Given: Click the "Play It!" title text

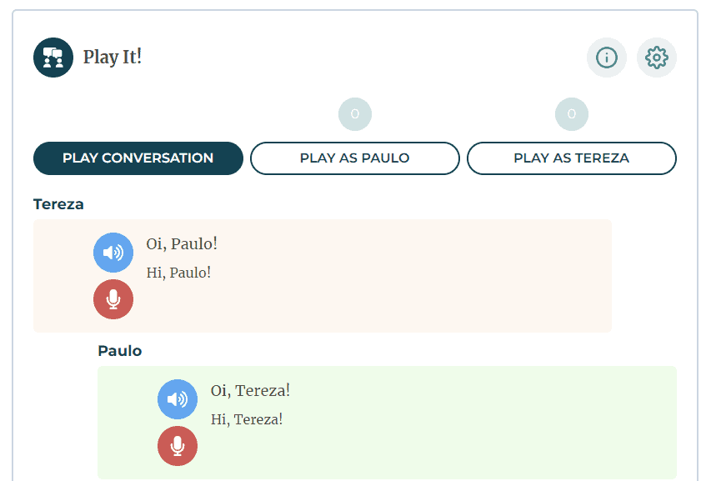Looking at the screenshot, I should [x=113, y=58].
